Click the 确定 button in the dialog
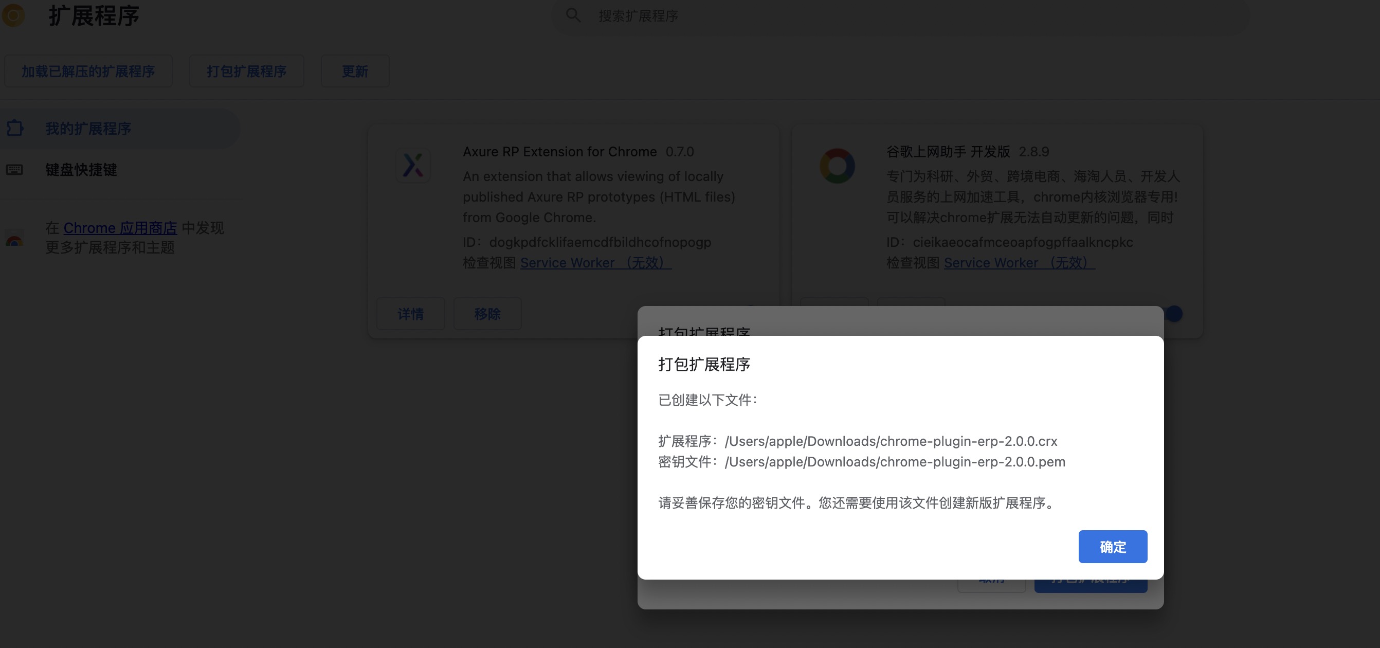Image resolution: width=1380 pixels, height=648 pixels. point(1112,546)
